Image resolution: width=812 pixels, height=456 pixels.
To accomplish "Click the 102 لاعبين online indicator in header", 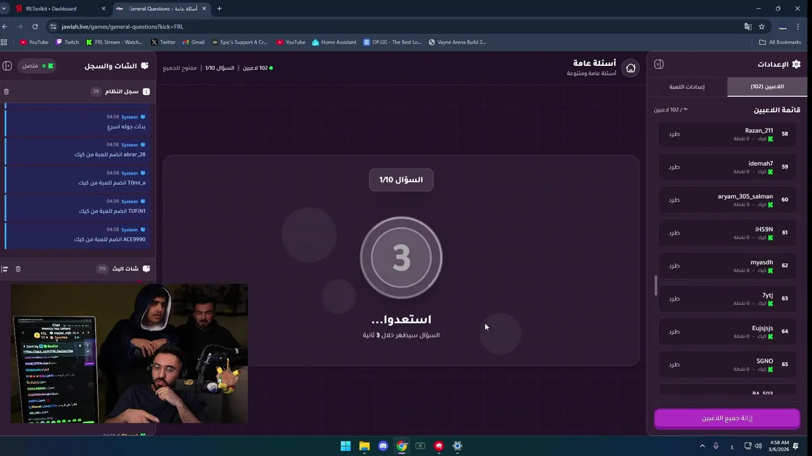I will (258, 68).
